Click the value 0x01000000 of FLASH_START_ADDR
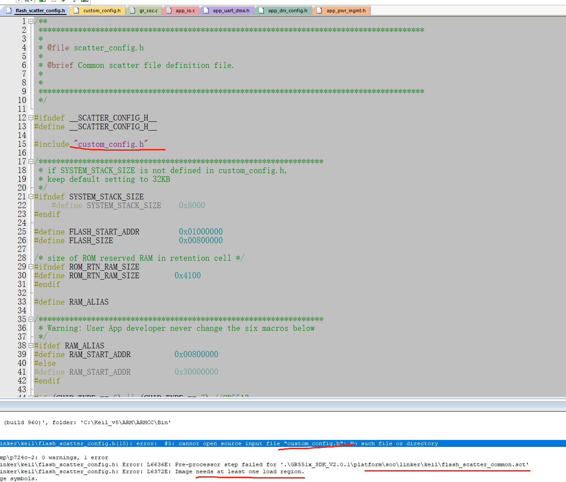This screenshot has width=566, height=482. (x=201, y=231)
